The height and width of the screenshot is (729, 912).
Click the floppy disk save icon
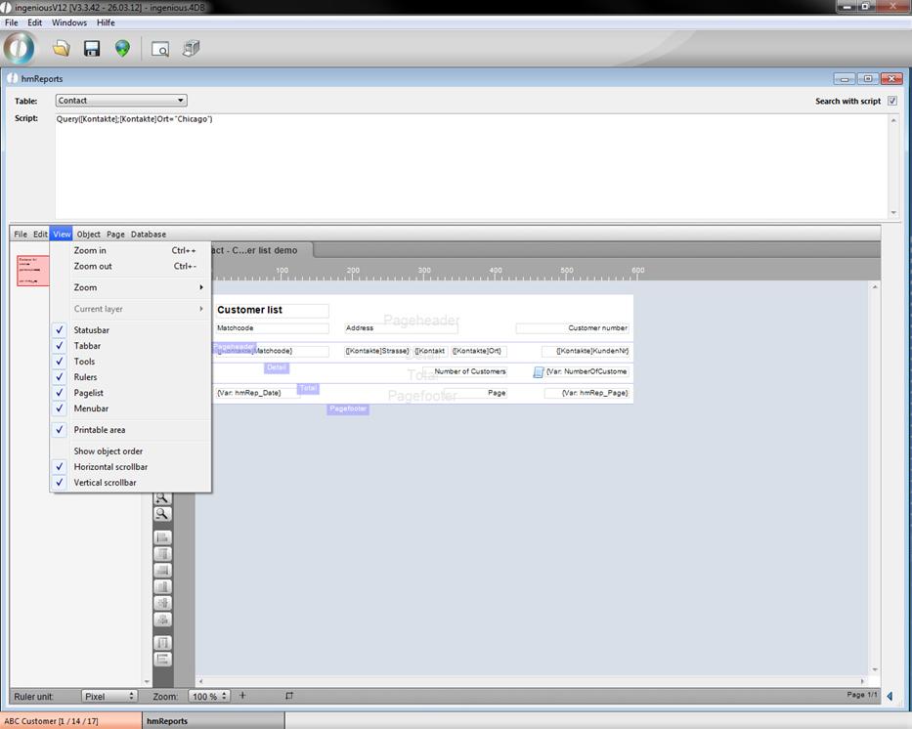click(x=92, y=48)
